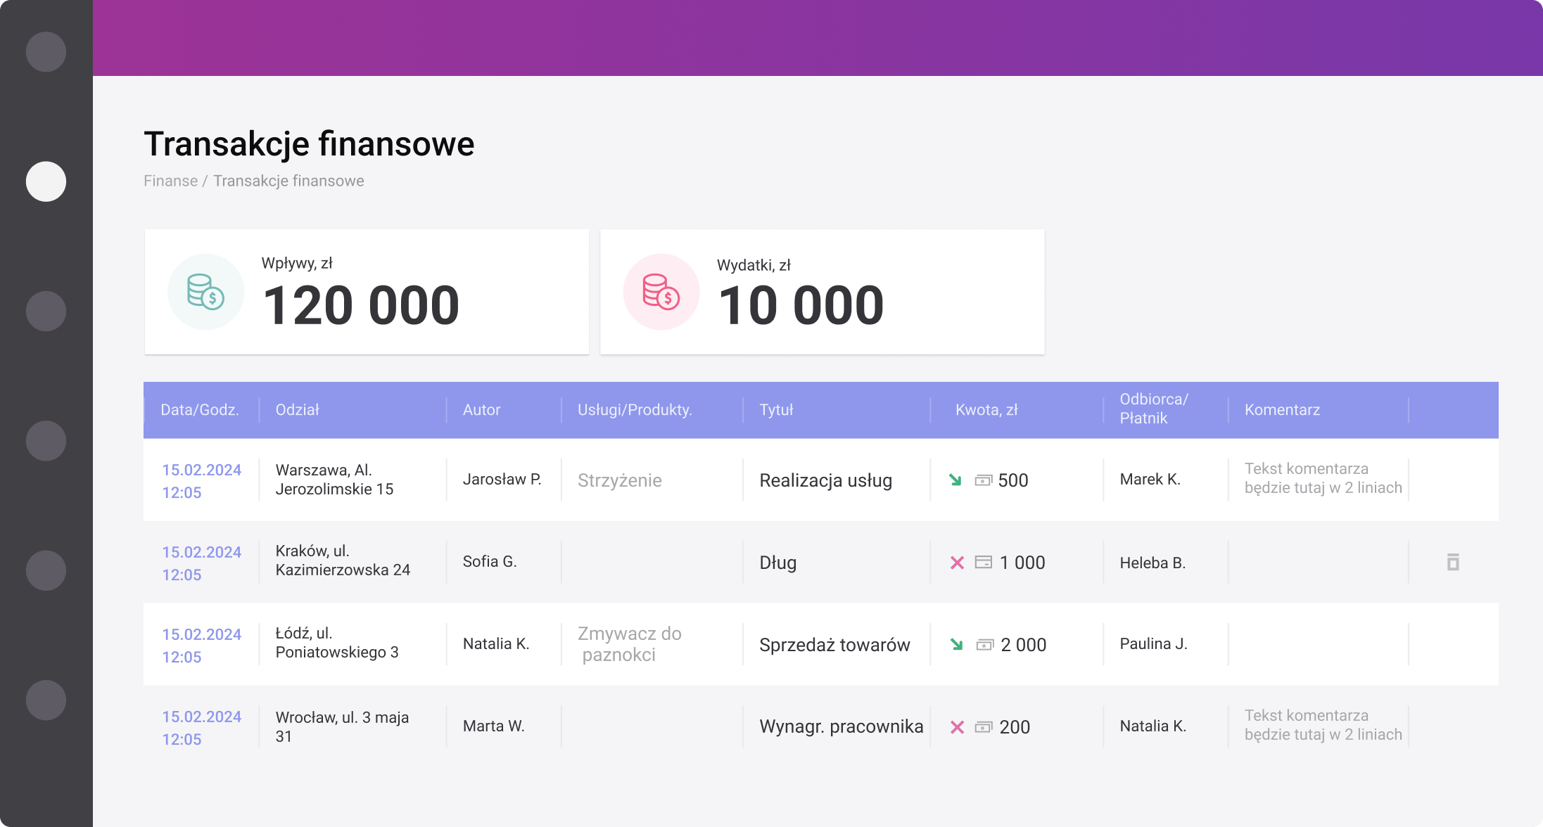The width and height of the screenshot is (1543, 827).
Task: Click author Sofia G.
Action: pyautogui.click(x=490, y=561)
